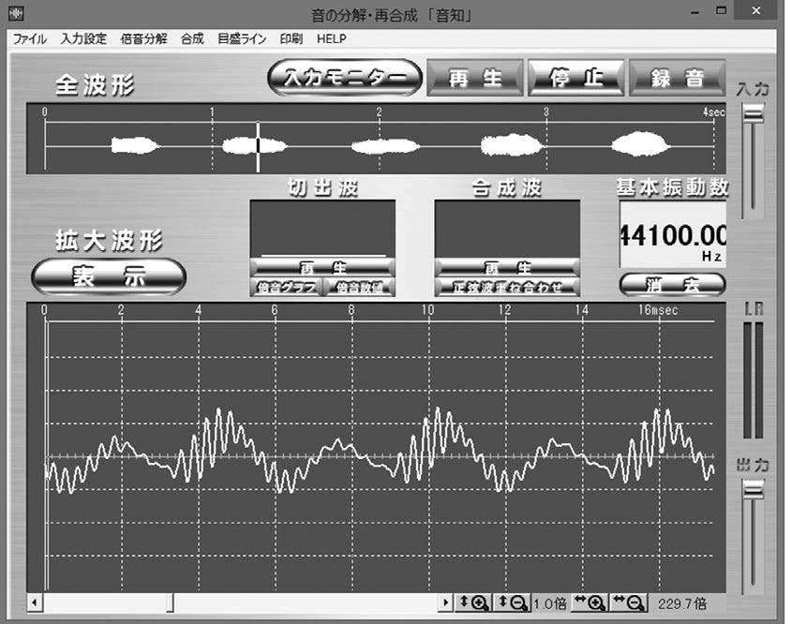
Task: Click the 基本振動数 frequency value field
Action: pyautogui.click(x=672, y=235)
